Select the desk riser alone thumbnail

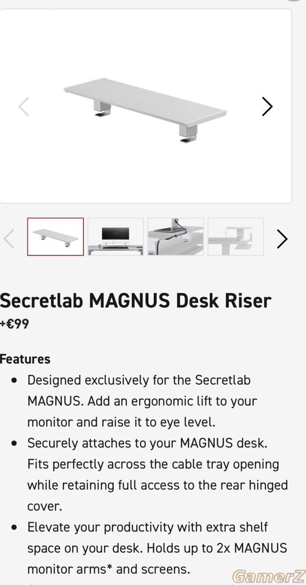click(56, 237)
